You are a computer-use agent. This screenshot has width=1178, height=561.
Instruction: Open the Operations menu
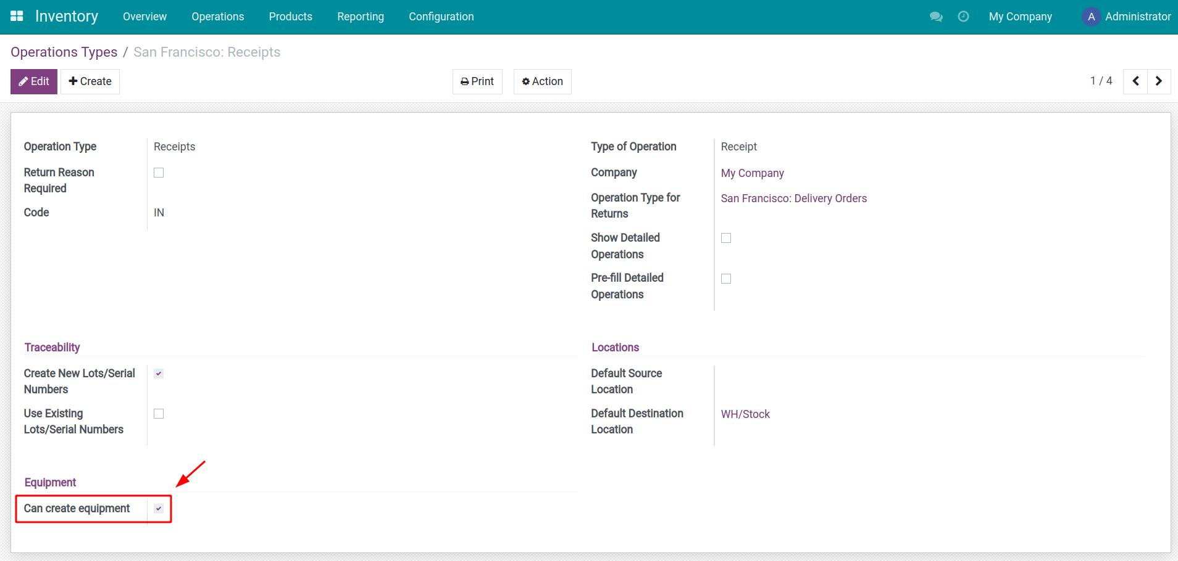pyautogui.click(x=217, y=17)
